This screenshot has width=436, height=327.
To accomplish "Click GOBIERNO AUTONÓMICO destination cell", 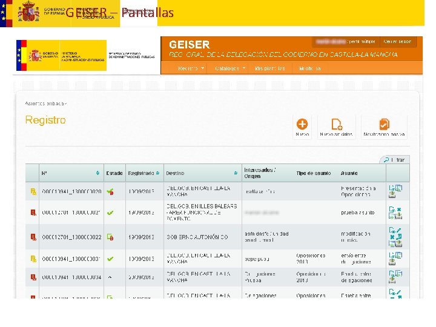I will click(x=197, y=237).
